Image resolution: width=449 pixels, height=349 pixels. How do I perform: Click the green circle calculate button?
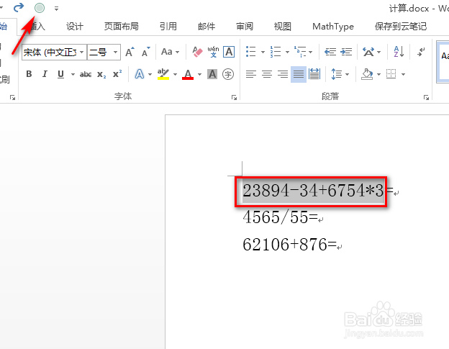coord(40,8)
